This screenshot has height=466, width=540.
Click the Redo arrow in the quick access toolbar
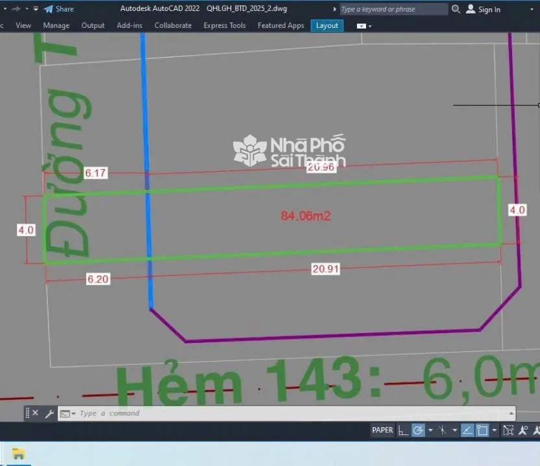click(16, 9)
